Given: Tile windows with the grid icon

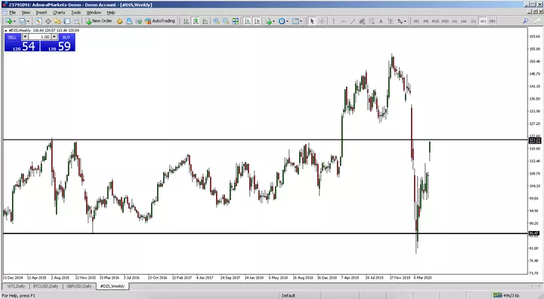Looking at the screenshot, I should (x=236, y=21).
